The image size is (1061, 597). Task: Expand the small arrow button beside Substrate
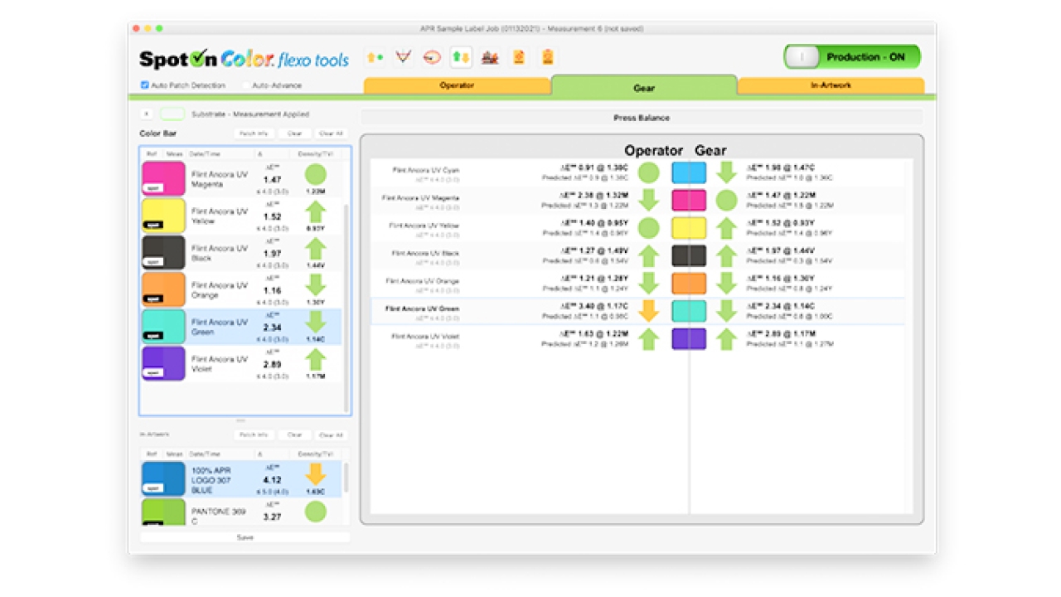(147, 114)
